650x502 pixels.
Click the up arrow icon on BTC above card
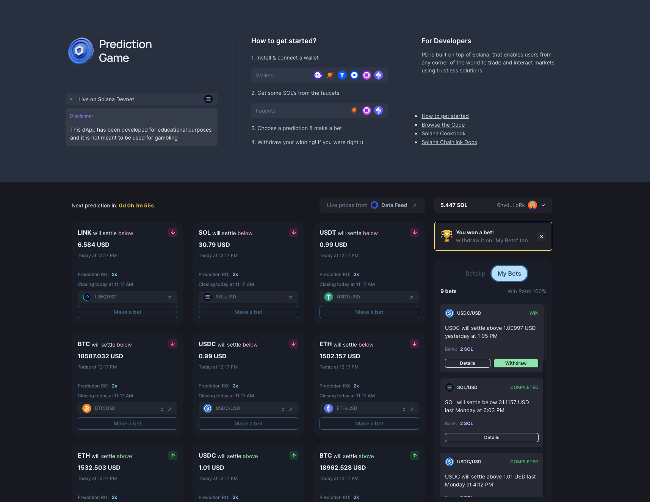tap(415, 455)
